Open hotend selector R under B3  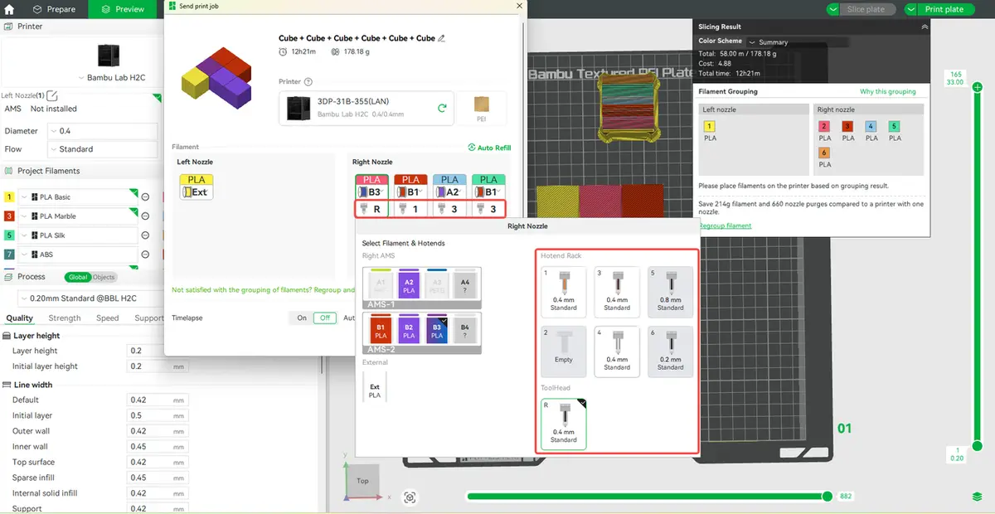(x=373, y=209)
